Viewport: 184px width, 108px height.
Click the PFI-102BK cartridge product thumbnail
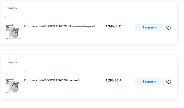(13, 86)
